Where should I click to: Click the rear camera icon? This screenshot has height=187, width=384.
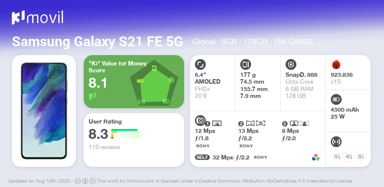[x=200, y=120]
